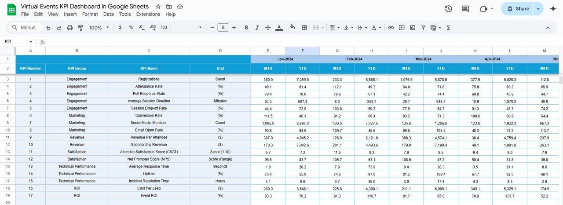
Task: Open the borders tool
Action: click(x=304, y=27)
